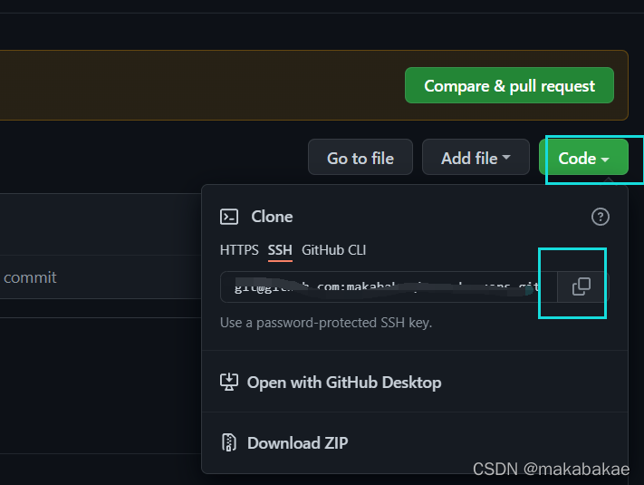Click the GitHub Desktop download icon
The width and height of the screenshot is (644, 485).
[x=229, y=382]
